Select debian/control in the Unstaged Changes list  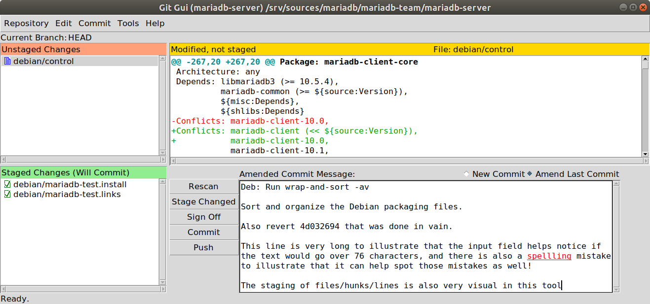(44, 61)
